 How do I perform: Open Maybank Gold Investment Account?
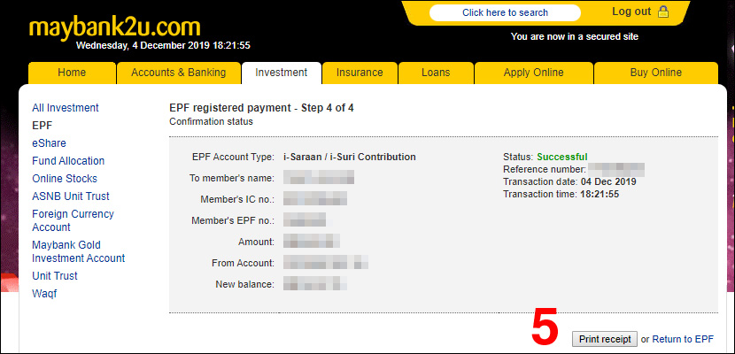click(x=78, y=251)
